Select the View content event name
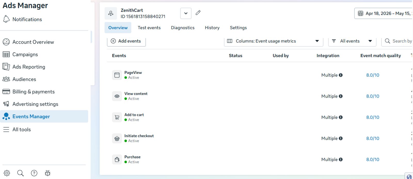This screenshot has width=413, height=179. [x=136, y=94]
